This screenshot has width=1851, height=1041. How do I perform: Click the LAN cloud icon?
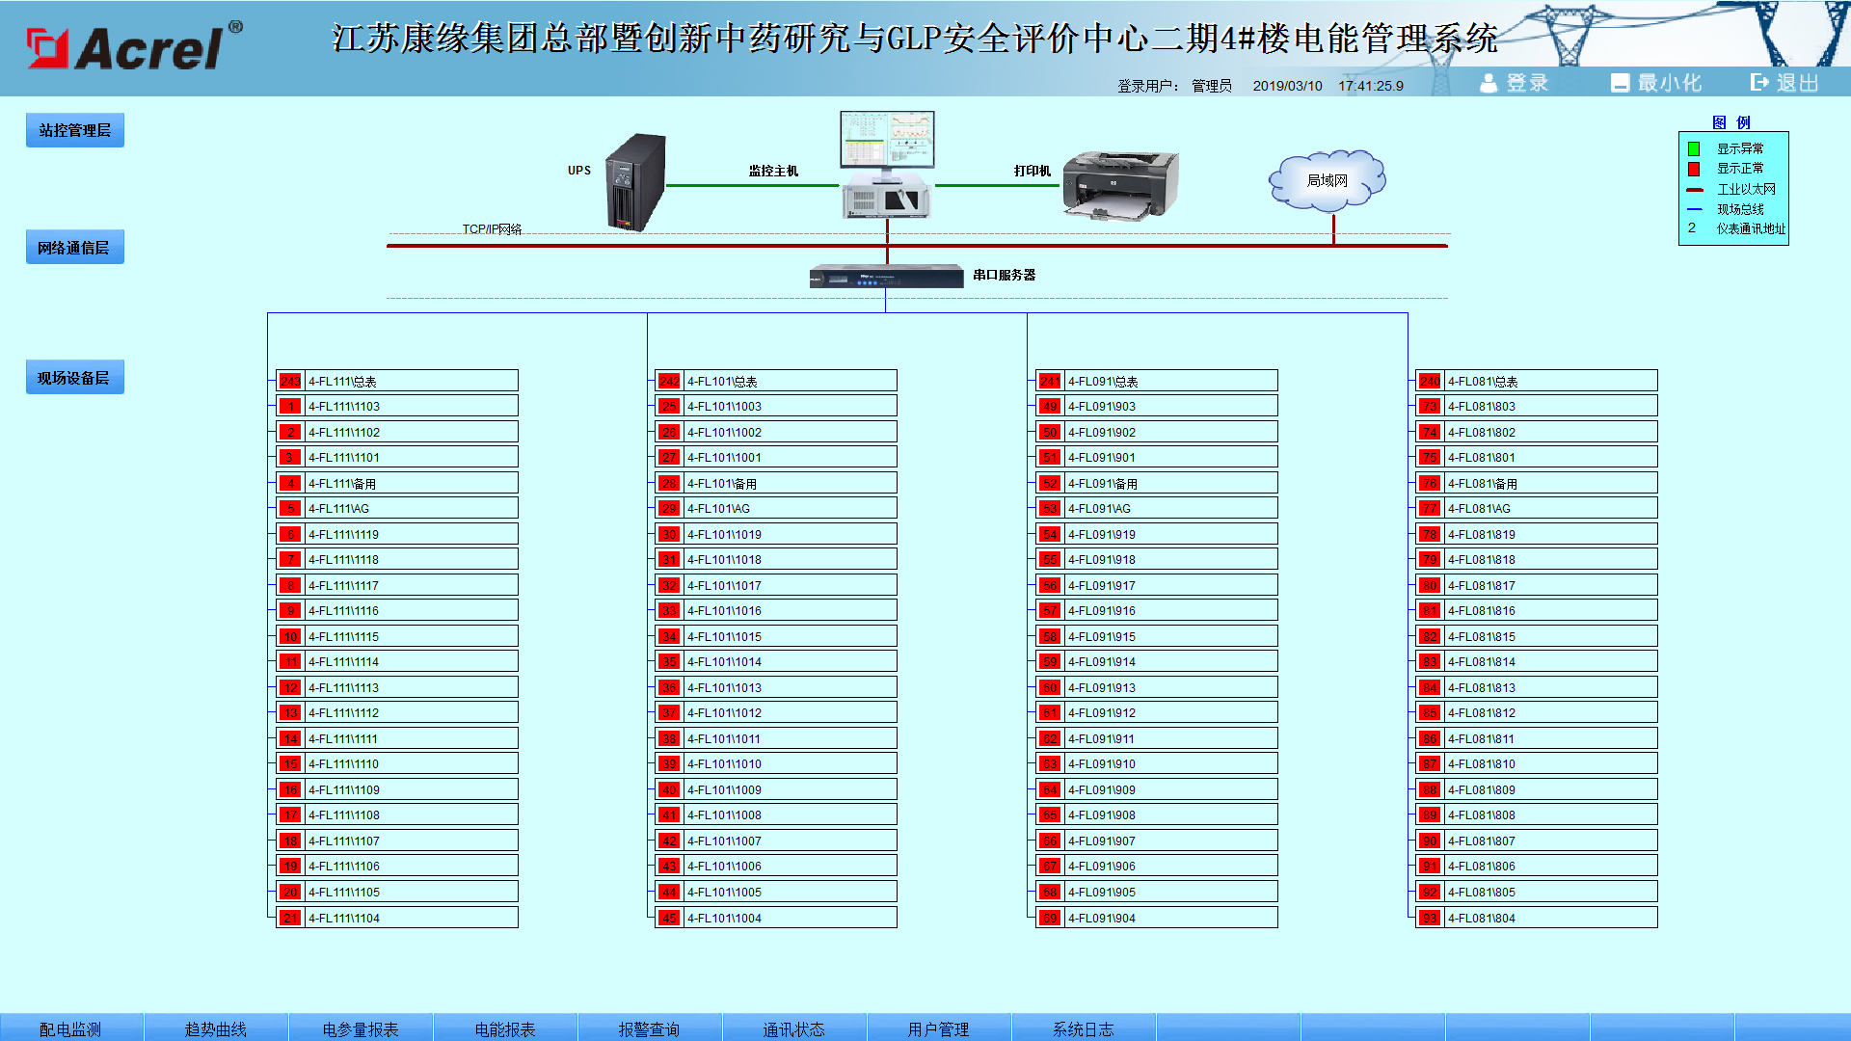(1328, 180)
